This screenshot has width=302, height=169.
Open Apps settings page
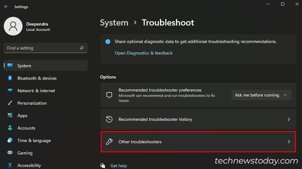point(22,116)
